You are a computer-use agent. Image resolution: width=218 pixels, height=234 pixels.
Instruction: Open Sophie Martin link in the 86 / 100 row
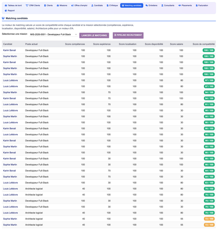click(x=10, y=165)
